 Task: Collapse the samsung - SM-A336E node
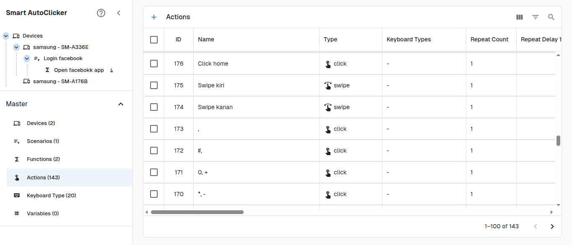coord(16,47)
